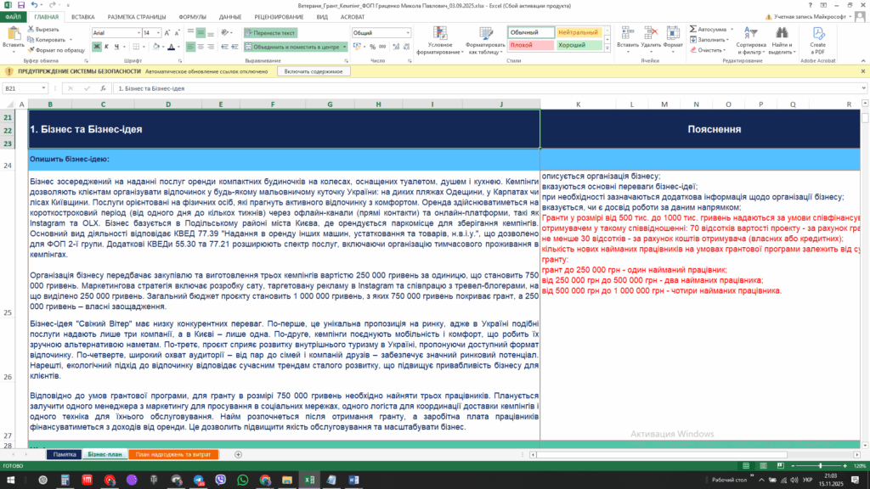Toggle Wrap Text (Перенести текст)
Screen dimensions: 870x489
[x=270, y=32]
